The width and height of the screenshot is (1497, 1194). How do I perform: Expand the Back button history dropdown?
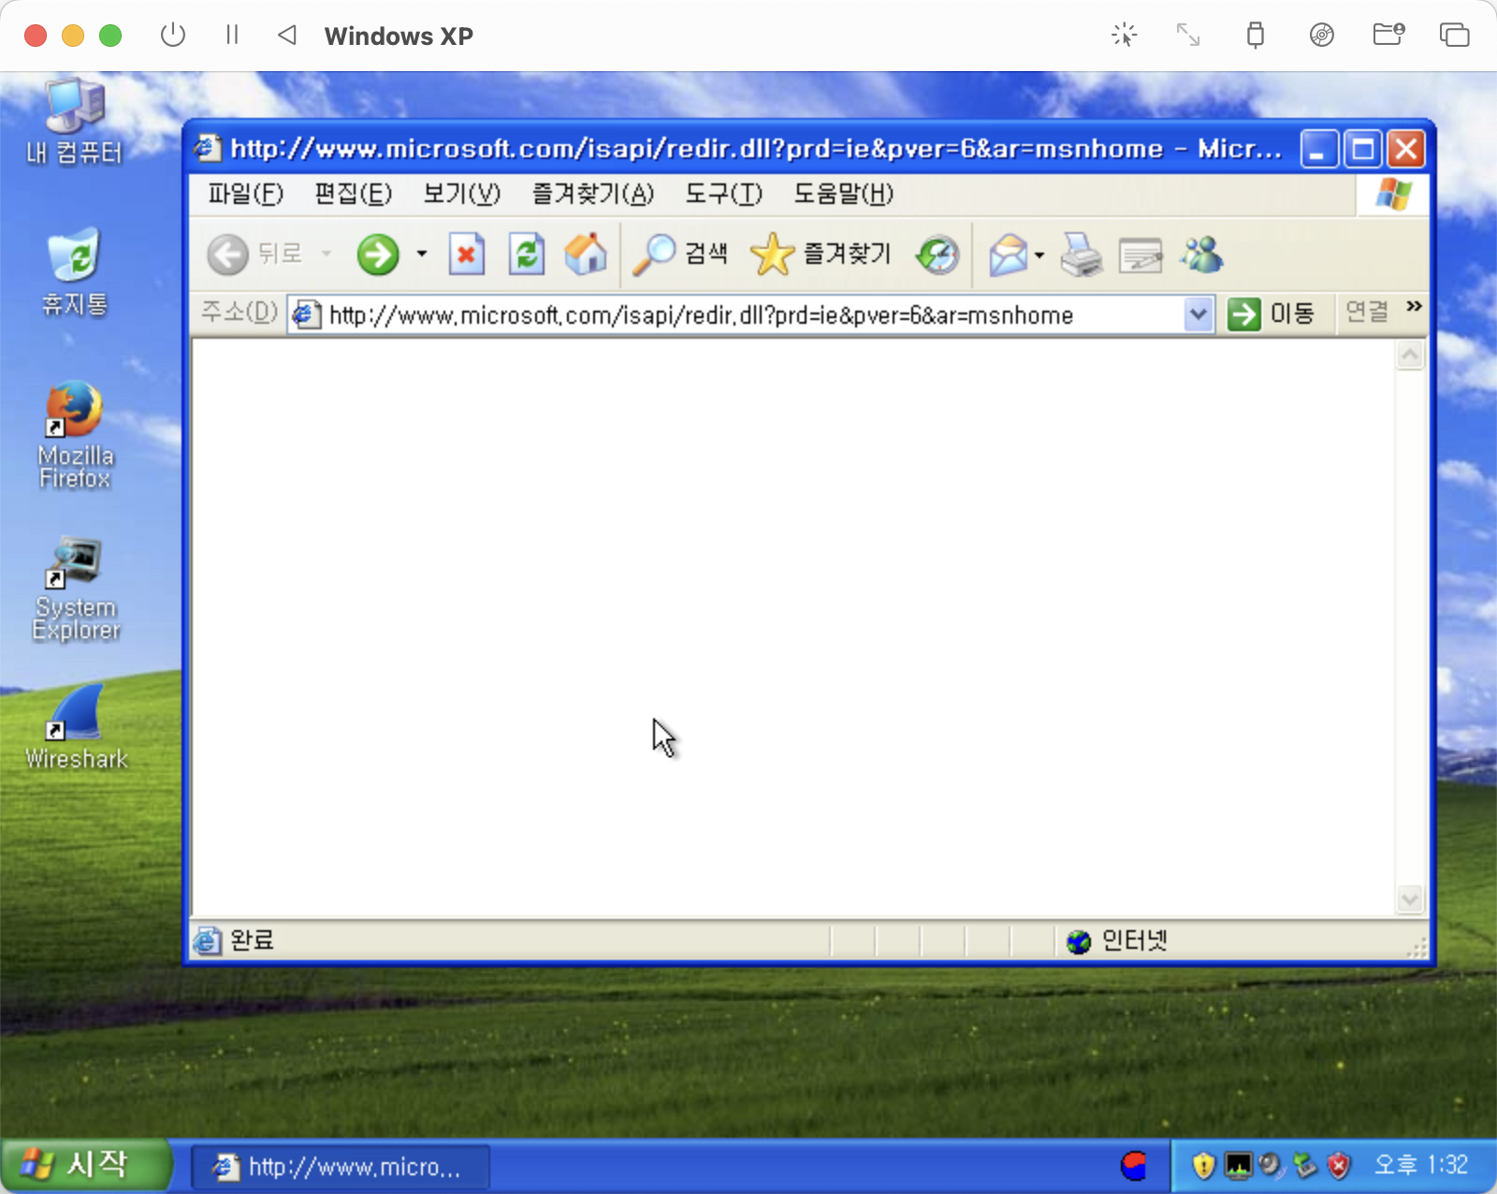[327, 254]
